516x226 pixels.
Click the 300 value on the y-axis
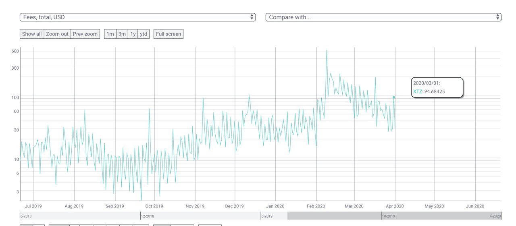click(x=15, y=68)
